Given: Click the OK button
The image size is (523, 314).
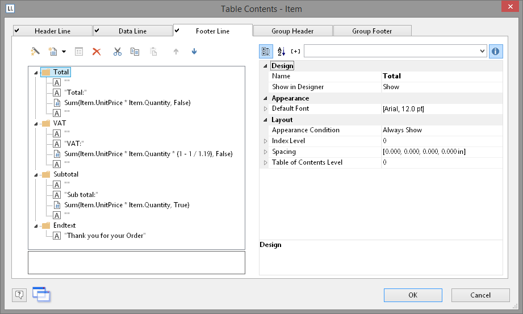Looking at the screenshot, I should (x=413, y=295).
